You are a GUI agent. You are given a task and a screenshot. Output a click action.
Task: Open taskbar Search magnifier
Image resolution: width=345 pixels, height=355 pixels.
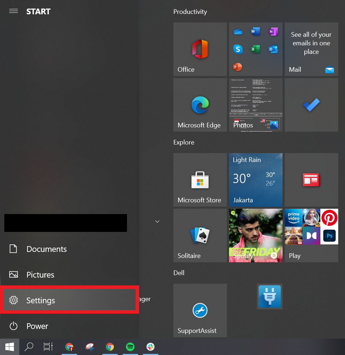pyautogui.click(x=29, y=347)
